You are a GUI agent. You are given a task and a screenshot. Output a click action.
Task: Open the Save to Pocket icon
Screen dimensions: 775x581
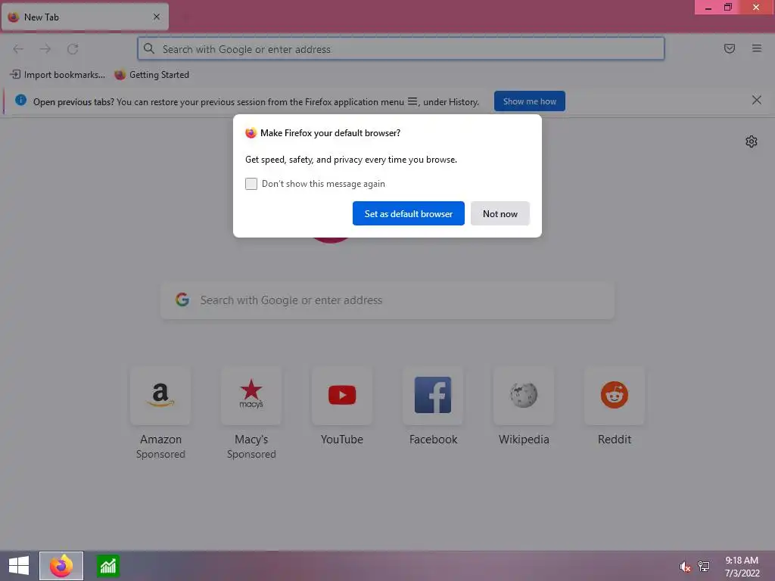(730, 48)
